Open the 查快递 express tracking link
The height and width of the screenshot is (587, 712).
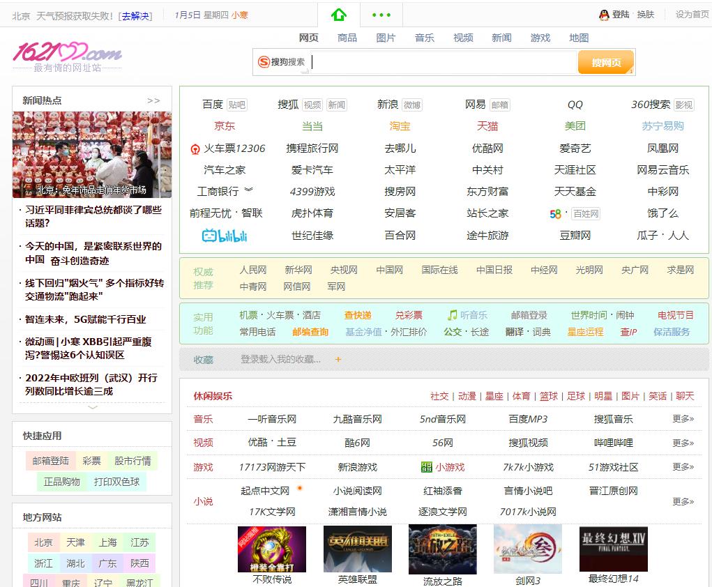tap(358, 315)
